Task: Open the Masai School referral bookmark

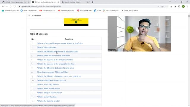Action: [x=130, y=11]
